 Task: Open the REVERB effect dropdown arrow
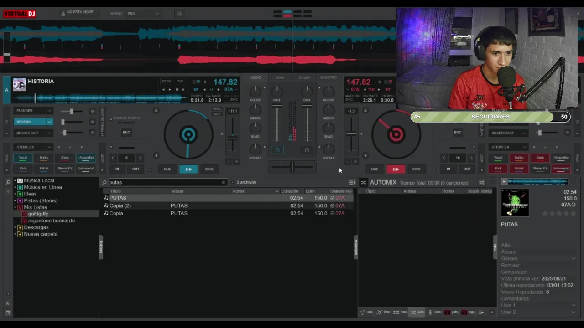pyautogui.click(x=49, y=122)
